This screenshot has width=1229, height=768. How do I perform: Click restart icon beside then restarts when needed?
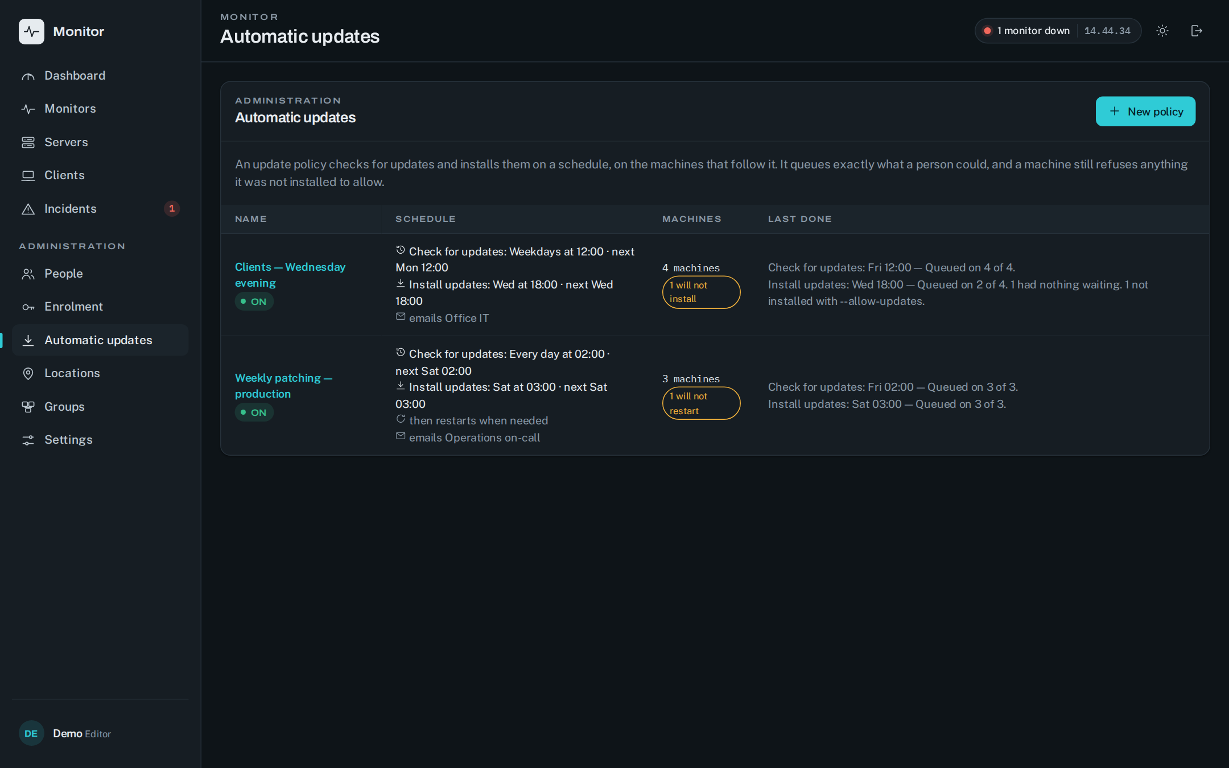(401, 419)
